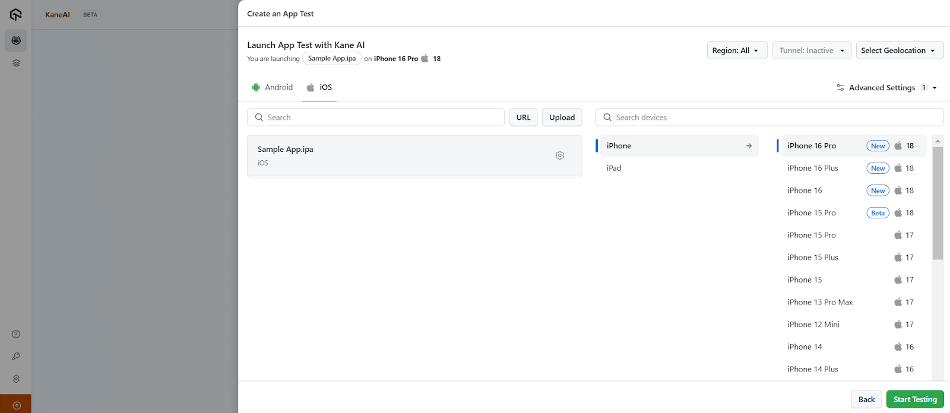Viewport: 950px width, 413px height.
Task: Click the magnifier in Search devices field
Action: pyautogui.click(x=607, y=117)
